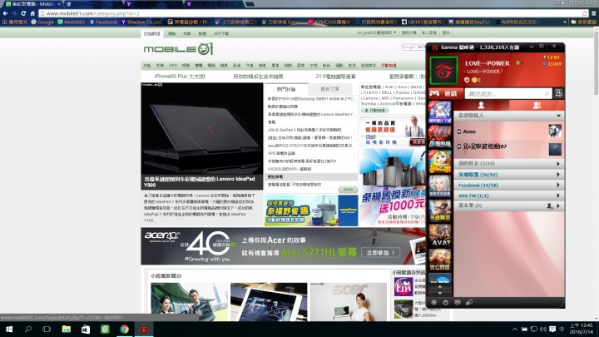Click the Chrome taskbar icon
599x337 pixels.
click(x=124, y=329)
